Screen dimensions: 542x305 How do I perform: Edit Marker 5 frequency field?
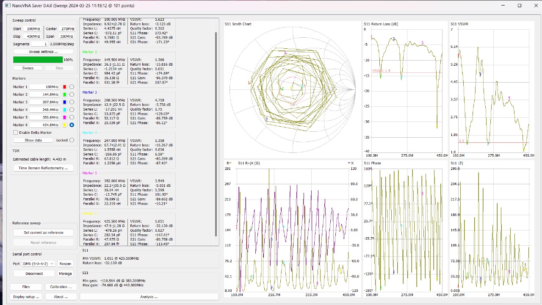tap(45, 117)
